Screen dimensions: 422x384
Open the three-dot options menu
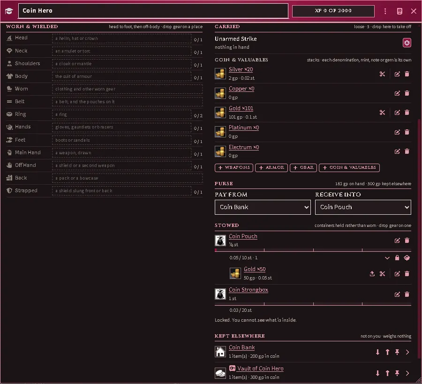385,11
